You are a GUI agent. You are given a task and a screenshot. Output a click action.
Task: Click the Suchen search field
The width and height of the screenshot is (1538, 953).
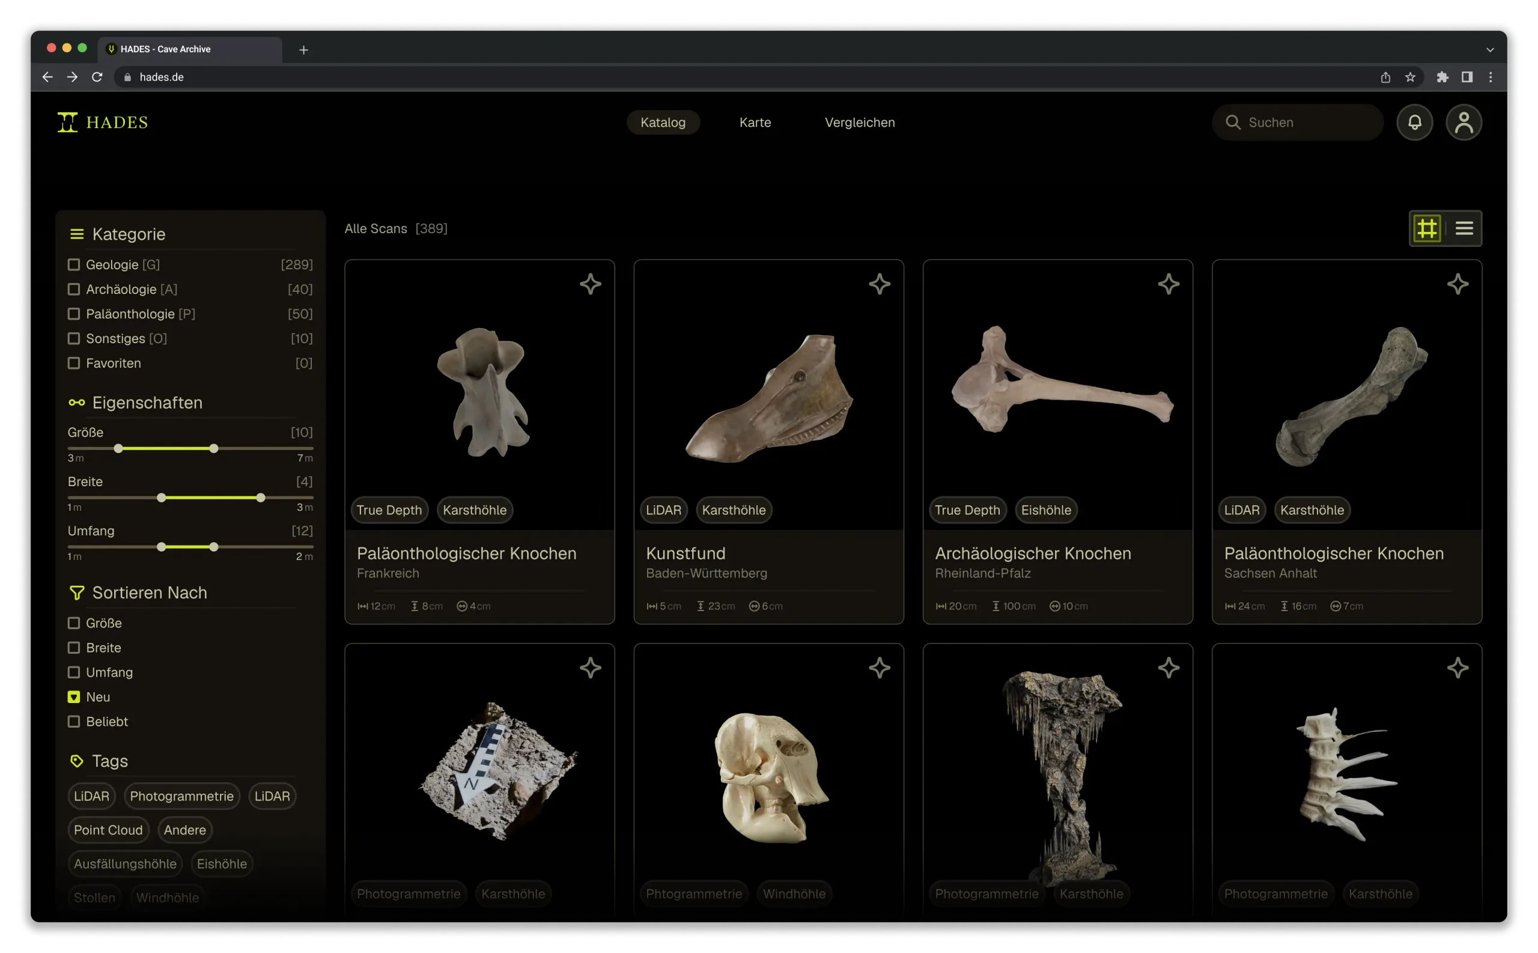click(1296, 122)
